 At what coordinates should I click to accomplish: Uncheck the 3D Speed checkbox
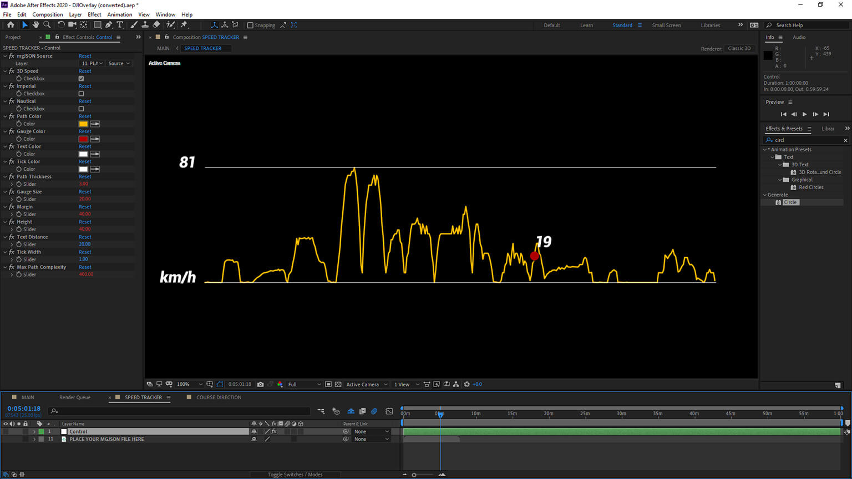coord(82,79)
